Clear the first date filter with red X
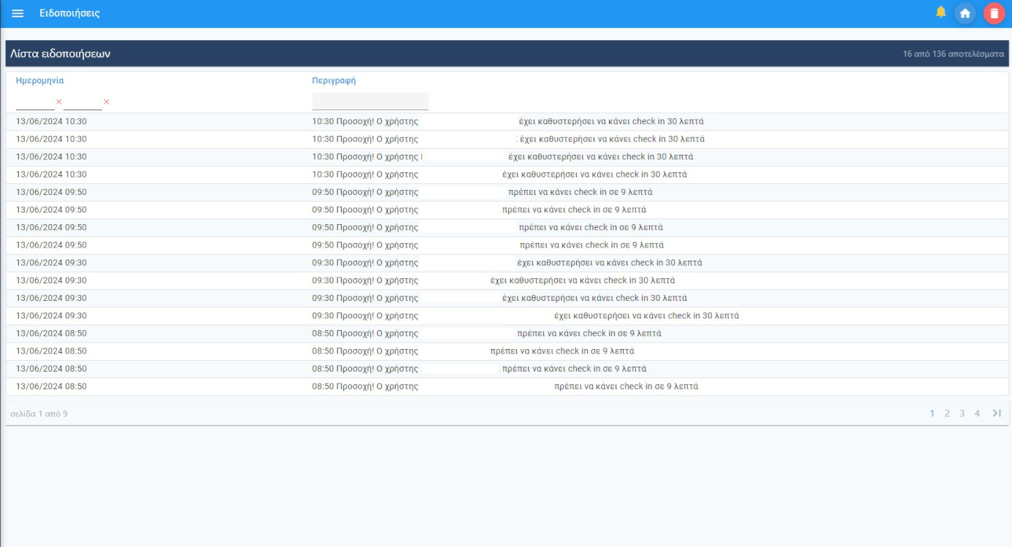 pos(59,102)
